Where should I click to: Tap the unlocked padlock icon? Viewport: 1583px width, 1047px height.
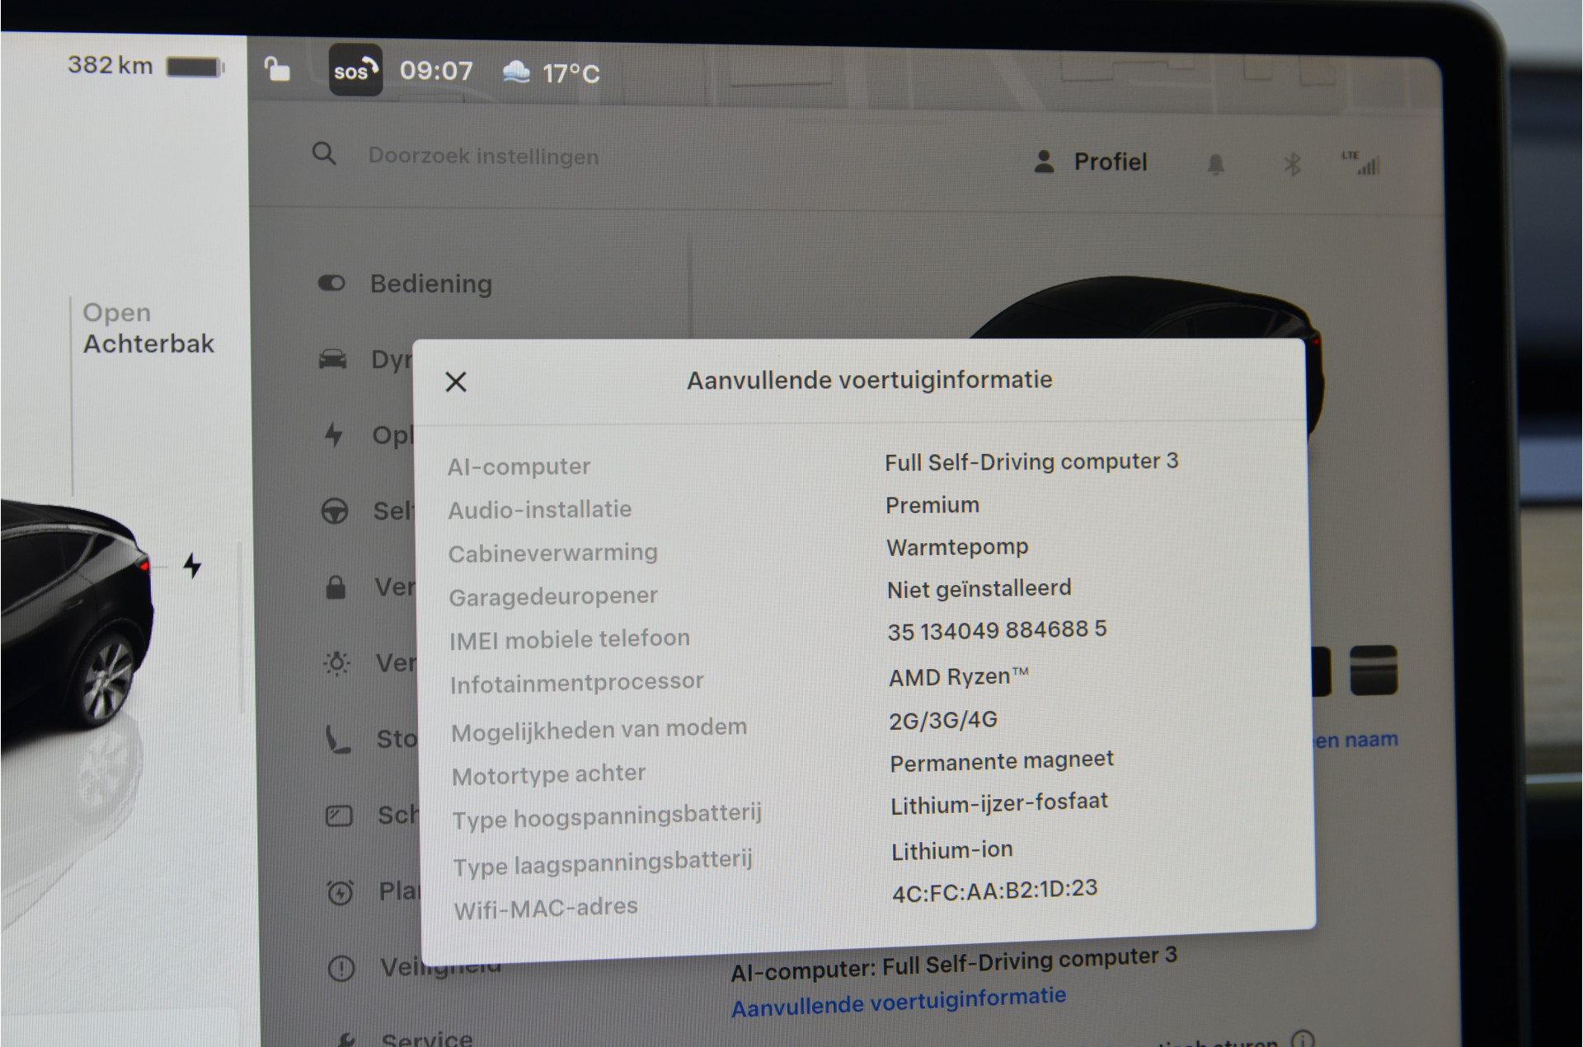pyautogui.click(x=277, y=68)
